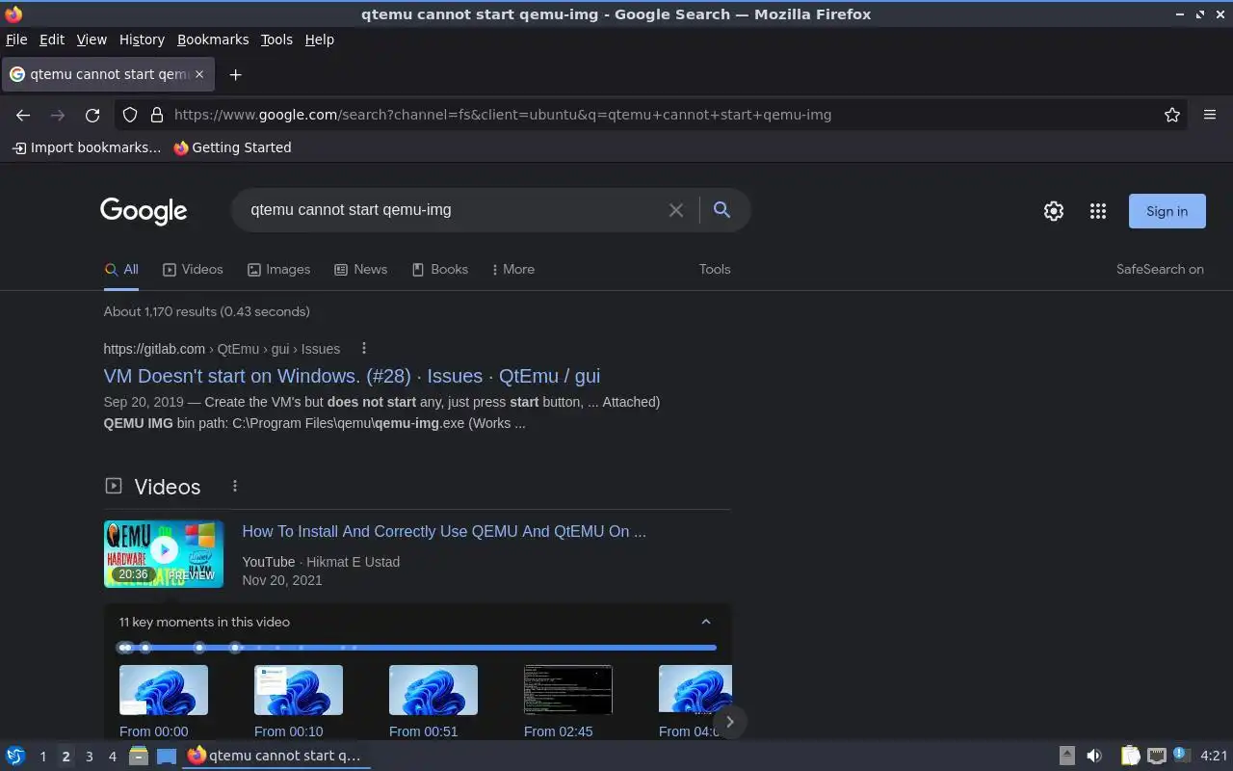The image size is (1233, 771).
Task: Open From 00:10 key moment thumbnail
Action: click(299, 690)
